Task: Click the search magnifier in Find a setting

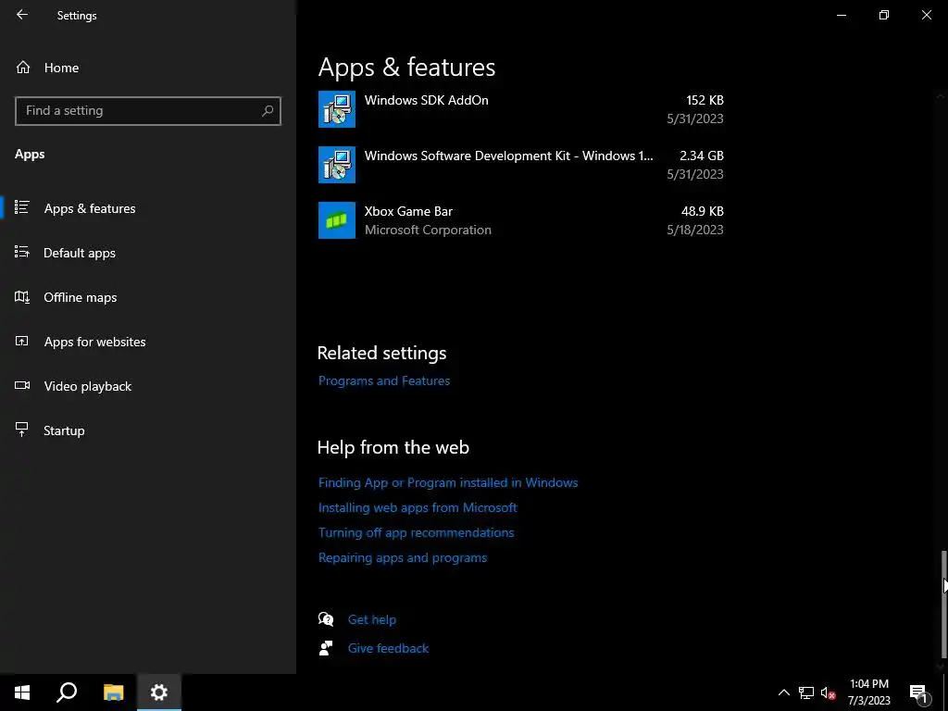Action: pos(268,111)
